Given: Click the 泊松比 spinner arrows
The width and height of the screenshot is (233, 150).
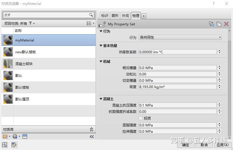Looking at the screenshot, I should [219, 74].
